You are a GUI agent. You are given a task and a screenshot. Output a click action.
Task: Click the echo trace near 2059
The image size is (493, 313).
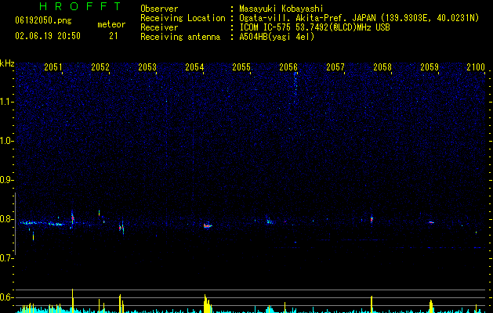[431, 222]
